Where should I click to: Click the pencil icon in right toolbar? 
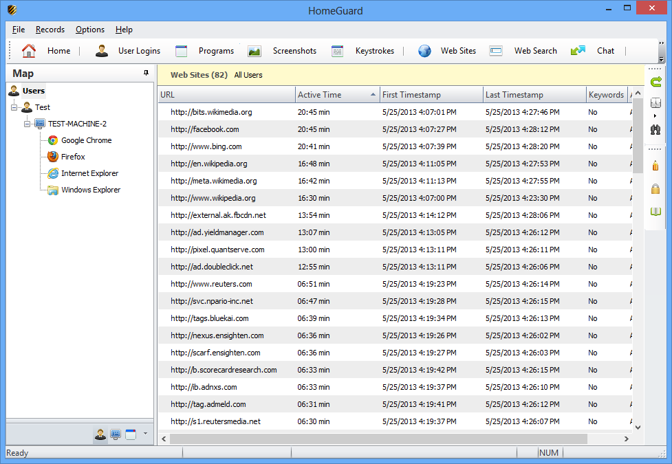point(655,166)
